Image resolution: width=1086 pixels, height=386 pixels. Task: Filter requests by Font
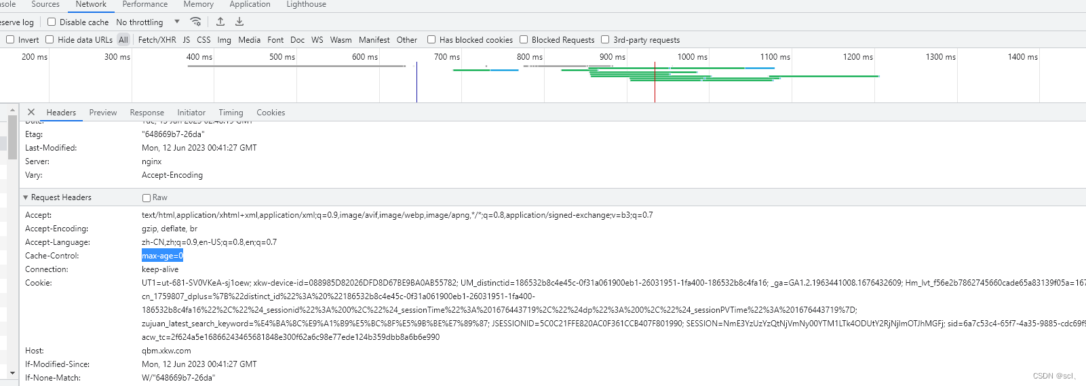click(275, 40)
